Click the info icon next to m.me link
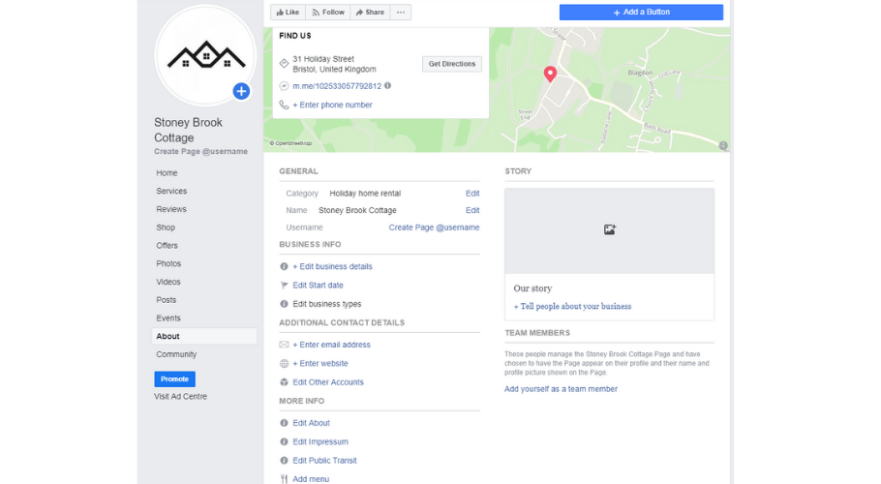881x484 pixels. [387, 85]
